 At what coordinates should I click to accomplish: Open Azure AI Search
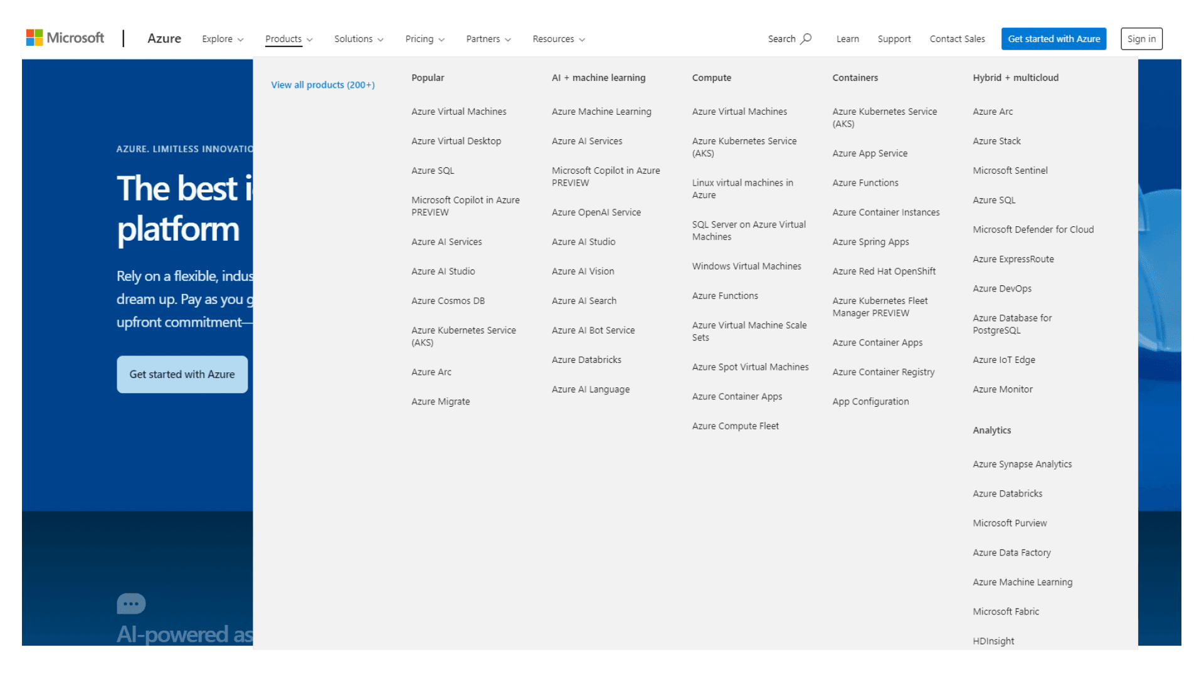(584, 301)
